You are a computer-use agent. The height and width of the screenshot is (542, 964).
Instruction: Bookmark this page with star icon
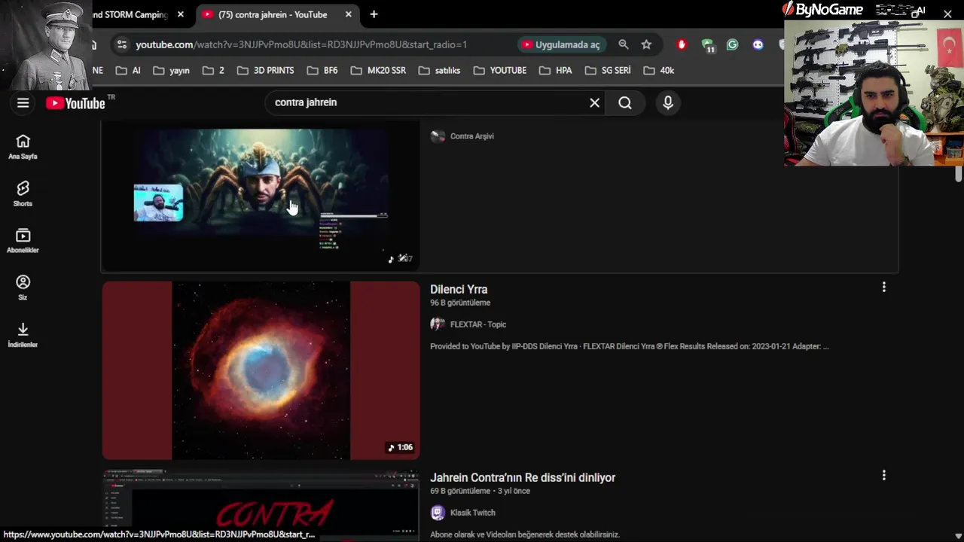click(x=646, y=44)
